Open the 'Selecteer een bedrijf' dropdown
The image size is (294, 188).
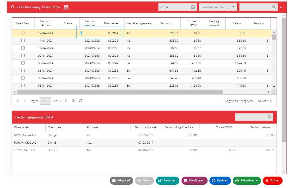(x=218, y=7)
